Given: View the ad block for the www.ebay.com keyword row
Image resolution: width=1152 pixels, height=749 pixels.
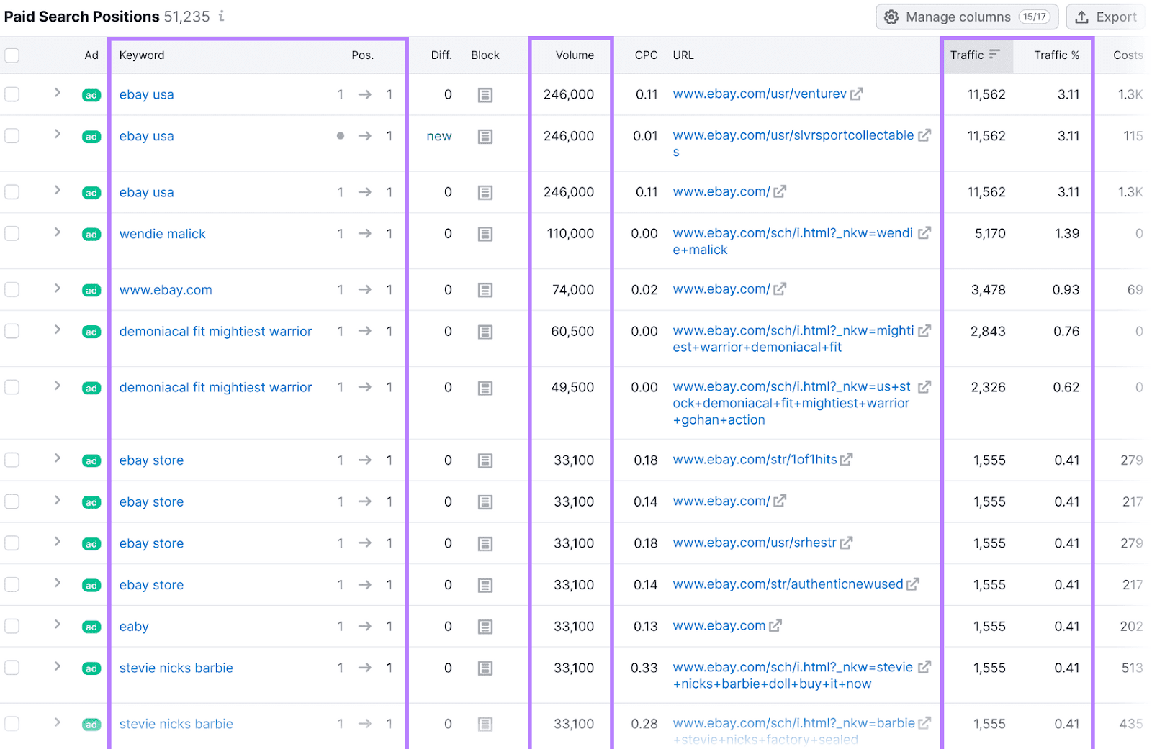Looking at the screenshot, I should point(485,291).
